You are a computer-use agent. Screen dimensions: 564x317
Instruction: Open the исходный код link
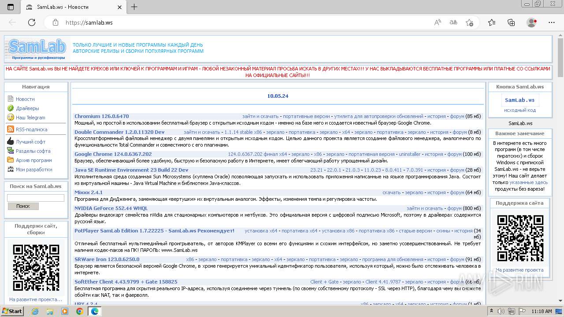[x=520, y=110]
